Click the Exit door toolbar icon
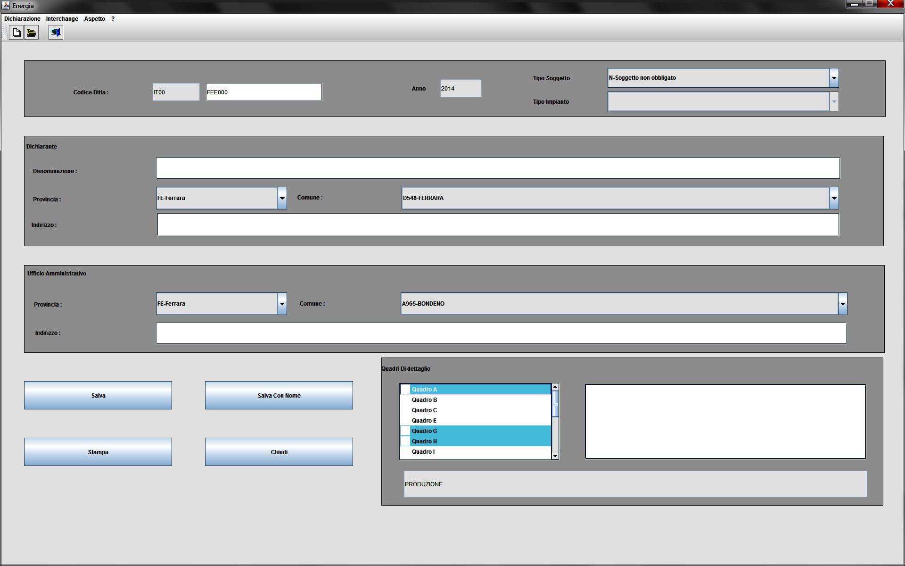 [x=56, y=33]
